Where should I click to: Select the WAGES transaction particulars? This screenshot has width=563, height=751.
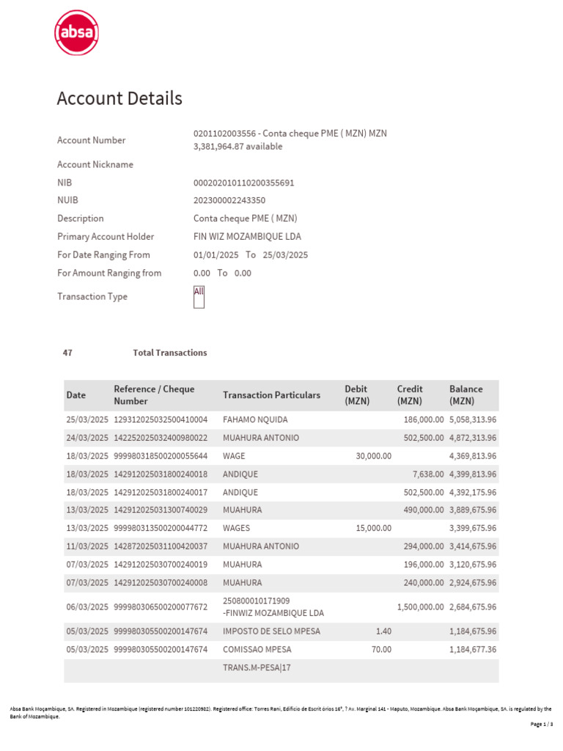coord(236,528)
